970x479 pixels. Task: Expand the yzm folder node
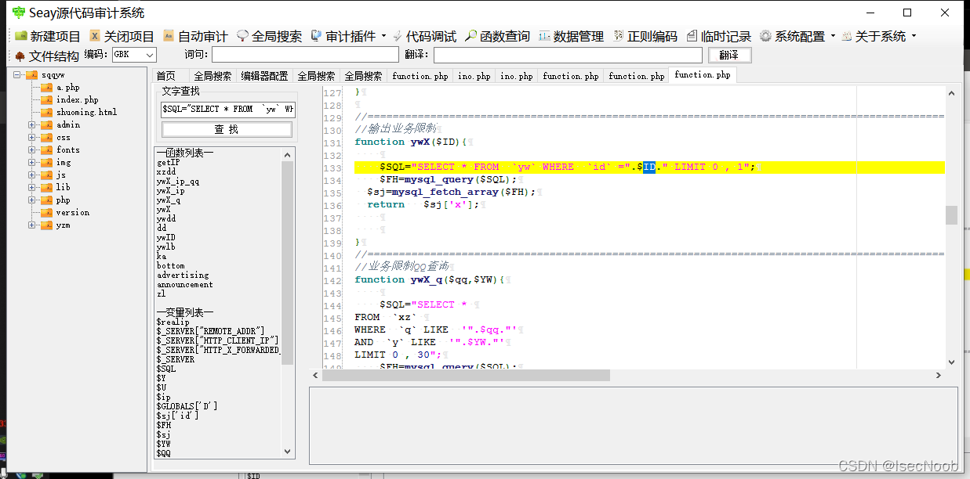pyautogui.click(x=32, y=225)
